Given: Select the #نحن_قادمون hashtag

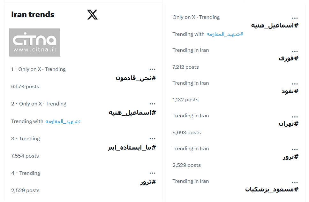Looking at the screenshot, I should [135, 78].
